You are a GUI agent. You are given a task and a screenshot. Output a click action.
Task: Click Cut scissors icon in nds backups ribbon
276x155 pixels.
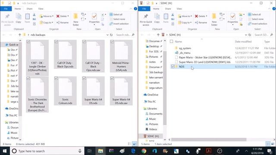[34, 15]
